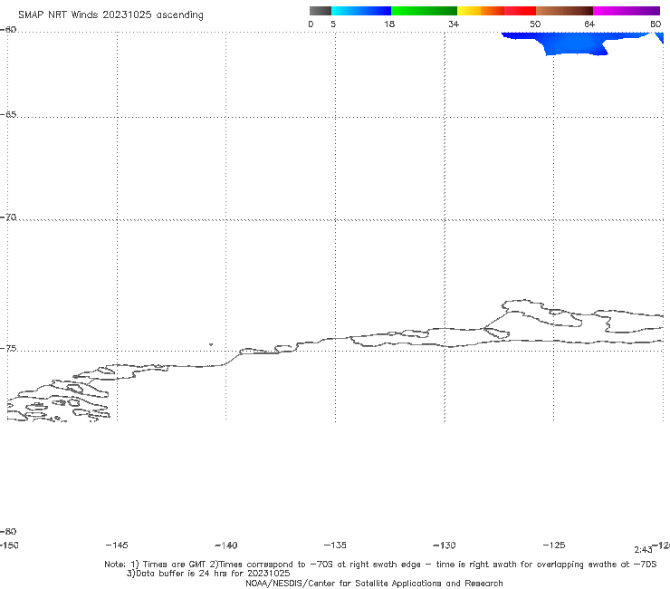Click the color bar label "5"
This screenshot has height=589, width=670.
coord(333,24)
